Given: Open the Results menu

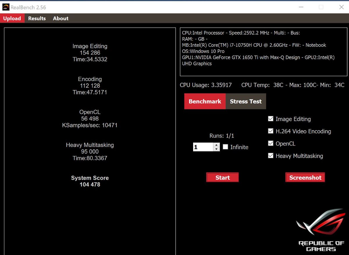Looking at the screenshot, I should pos(37,18).
